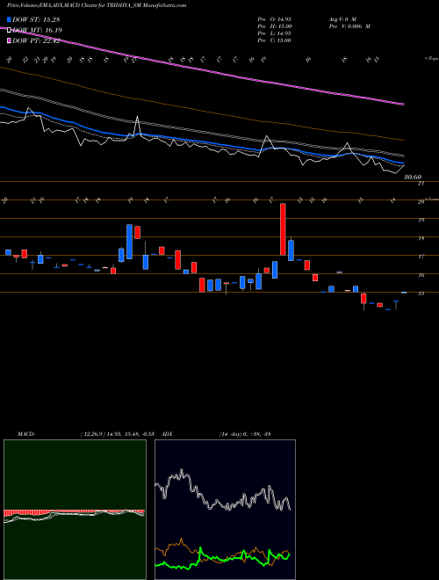
Task: Click the ADX indicator panel
Action: (x=225, y=510)
